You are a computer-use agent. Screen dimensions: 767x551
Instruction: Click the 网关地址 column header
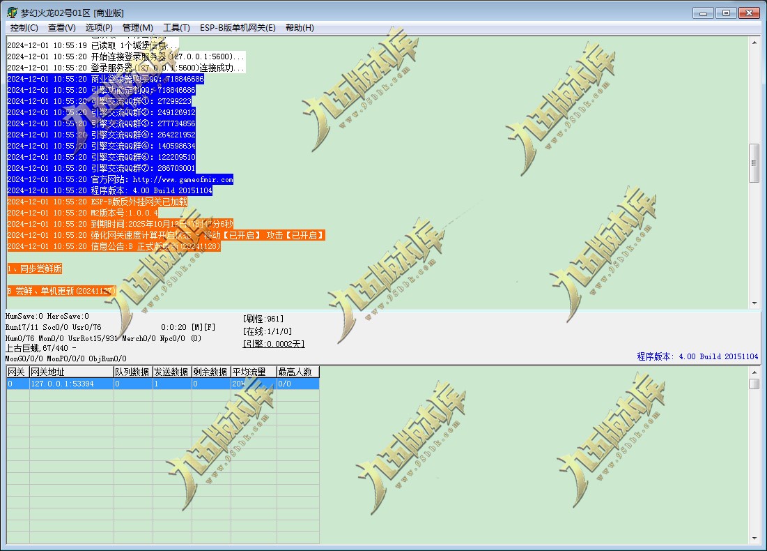[72, 372]
